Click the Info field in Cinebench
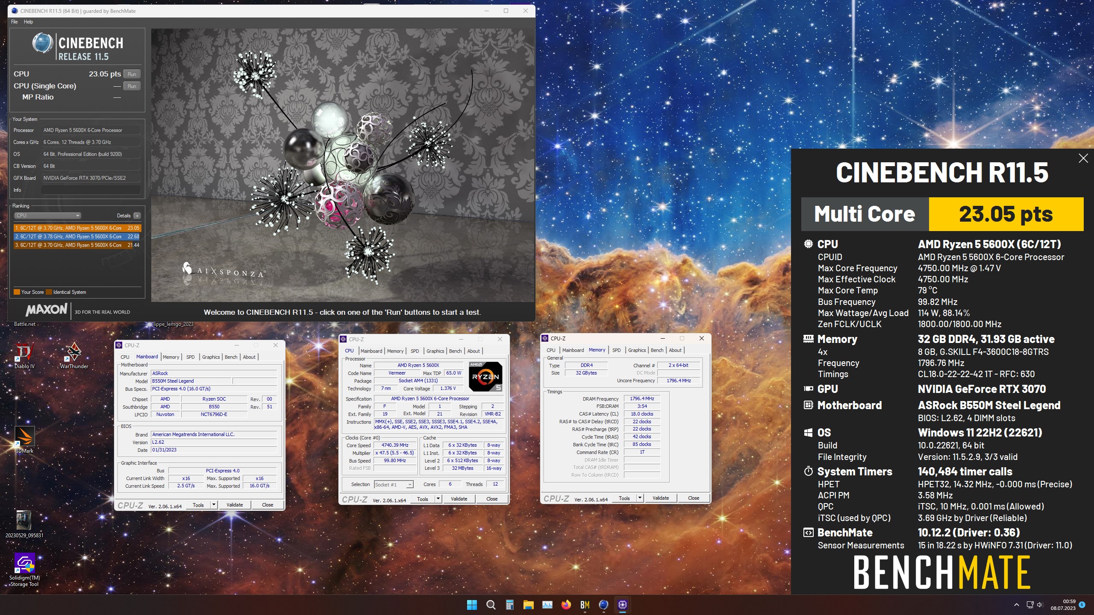This screenshot has width=1094, height=615. tap(91, 190)
